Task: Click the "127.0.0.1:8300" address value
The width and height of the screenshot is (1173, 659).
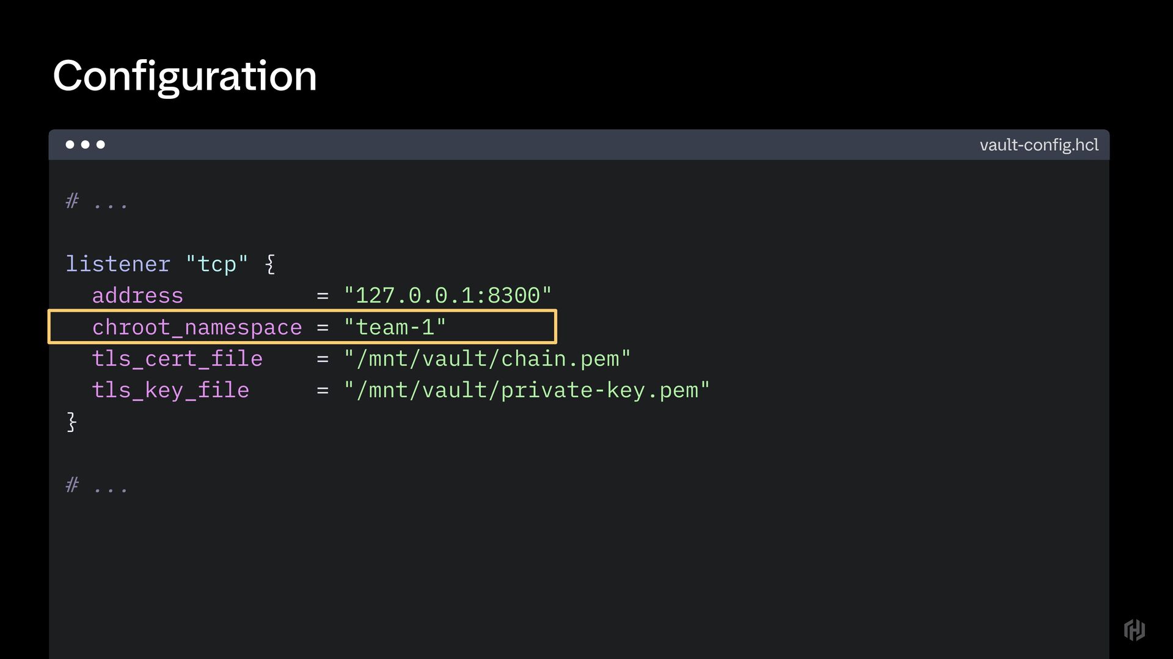Action: pos(447,296)
